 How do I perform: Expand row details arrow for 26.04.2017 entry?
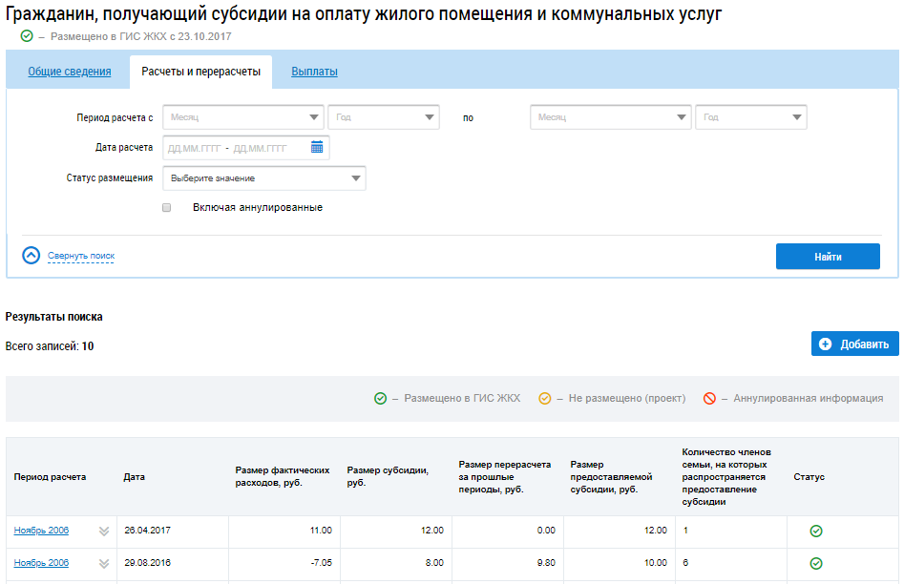tap(104, 532)
